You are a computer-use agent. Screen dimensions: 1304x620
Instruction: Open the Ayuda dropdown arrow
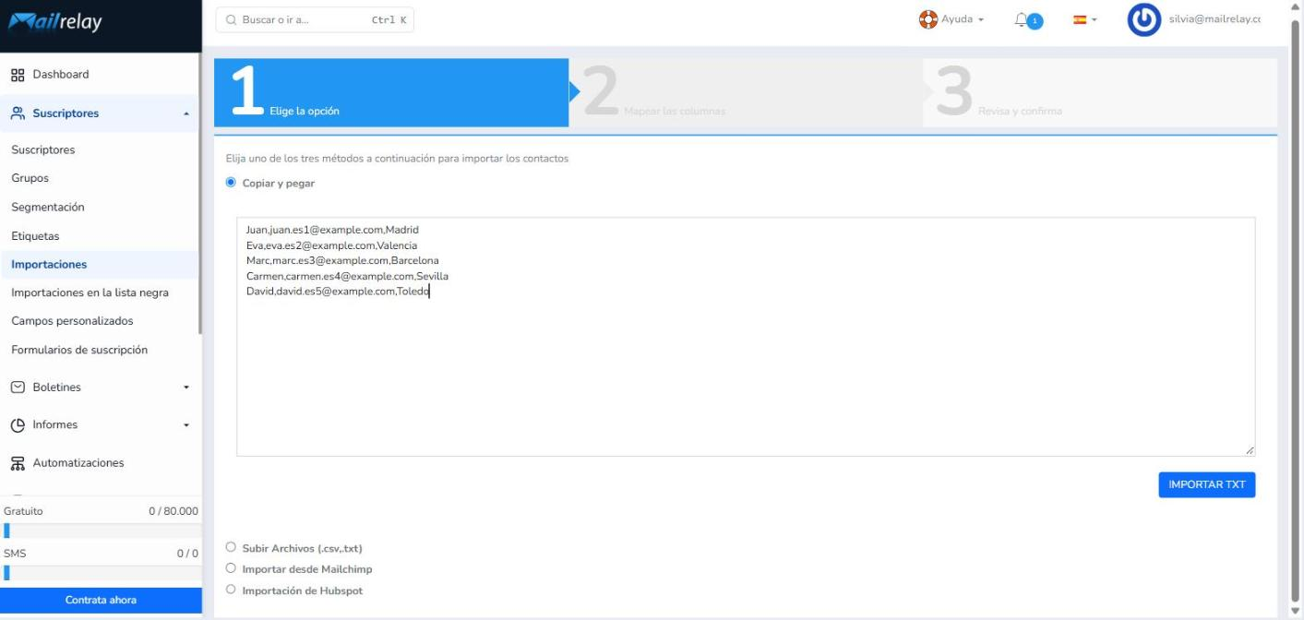(980, 19)
